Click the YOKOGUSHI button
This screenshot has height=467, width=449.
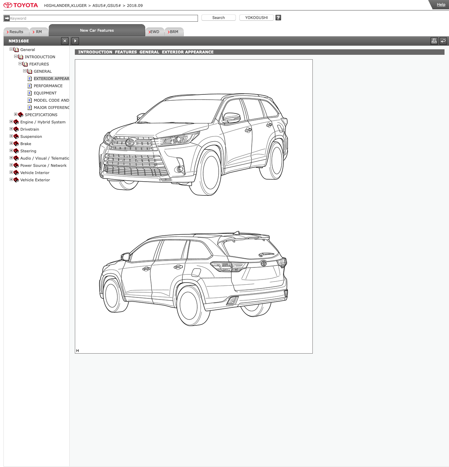[x=256, y=17]
